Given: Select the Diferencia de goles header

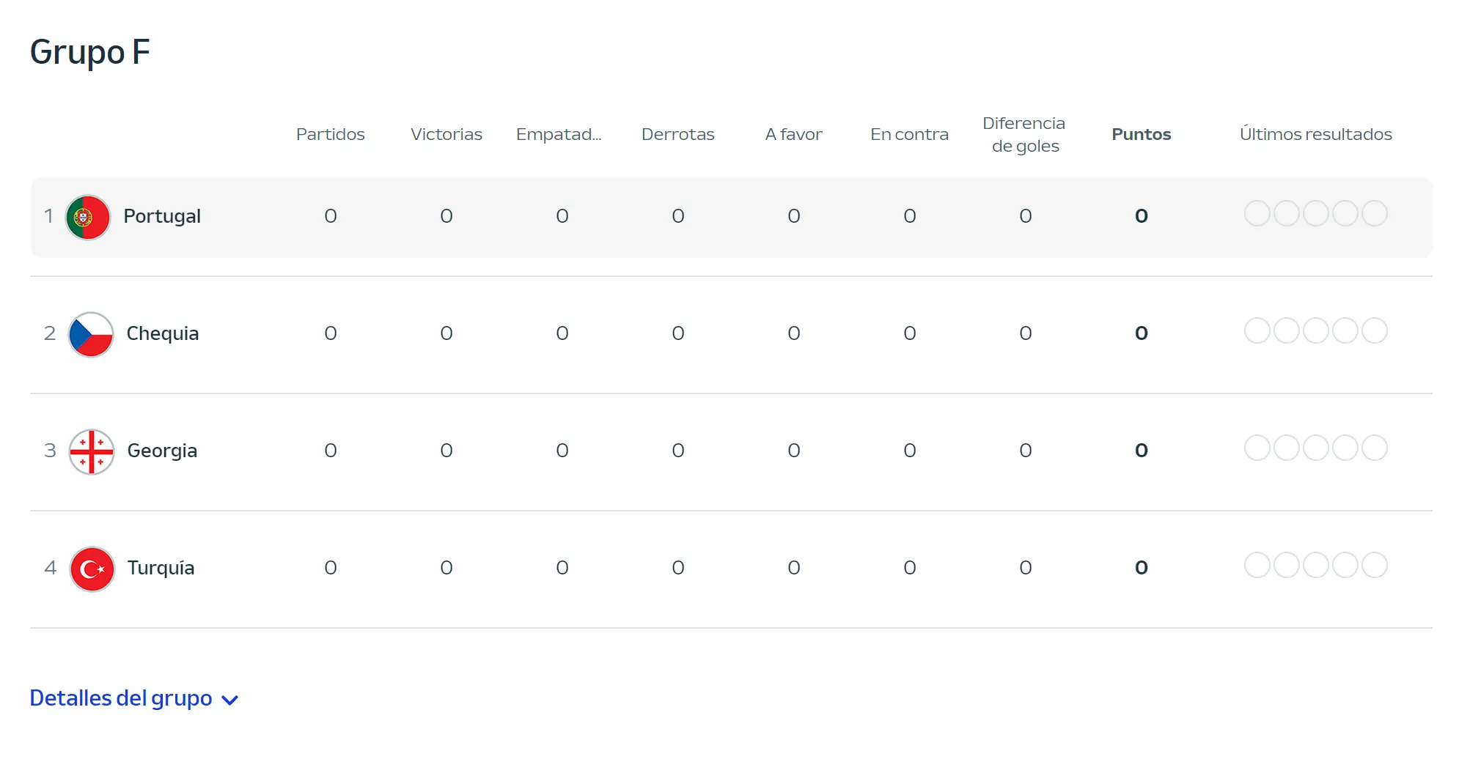Looking at the screenshot, I should [x=1025, y=134].
